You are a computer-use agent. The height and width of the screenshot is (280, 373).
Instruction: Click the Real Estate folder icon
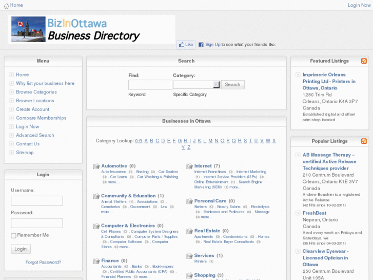[189, 231]
